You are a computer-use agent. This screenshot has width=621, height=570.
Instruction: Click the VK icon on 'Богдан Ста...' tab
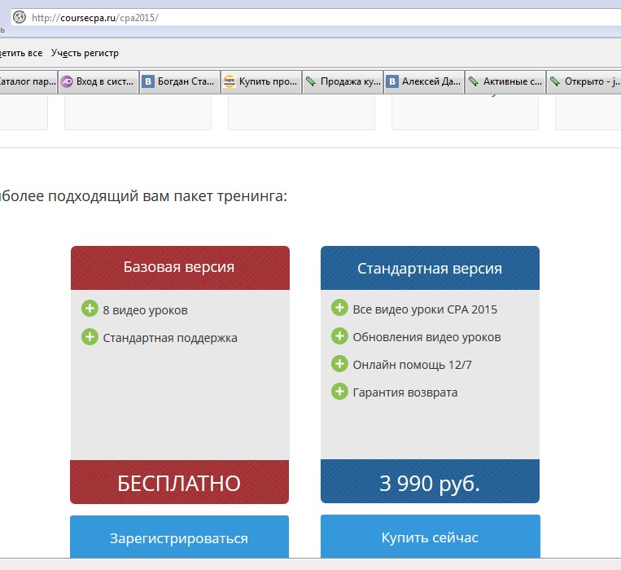tap(148, 81)
